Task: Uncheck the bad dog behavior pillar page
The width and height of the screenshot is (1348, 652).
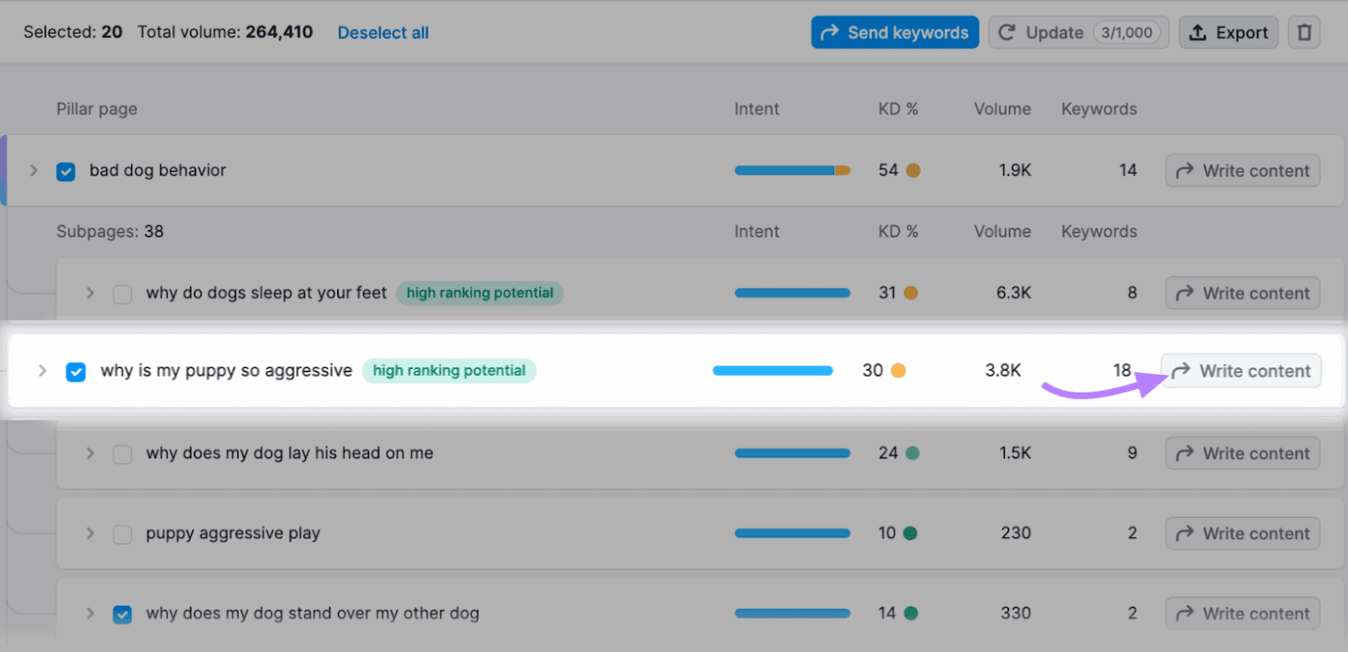Action: 66,171
